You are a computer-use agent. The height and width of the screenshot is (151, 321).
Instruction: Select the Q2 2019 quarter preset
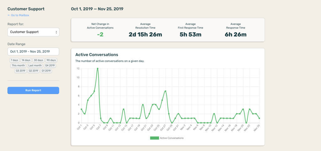[34, 71]
